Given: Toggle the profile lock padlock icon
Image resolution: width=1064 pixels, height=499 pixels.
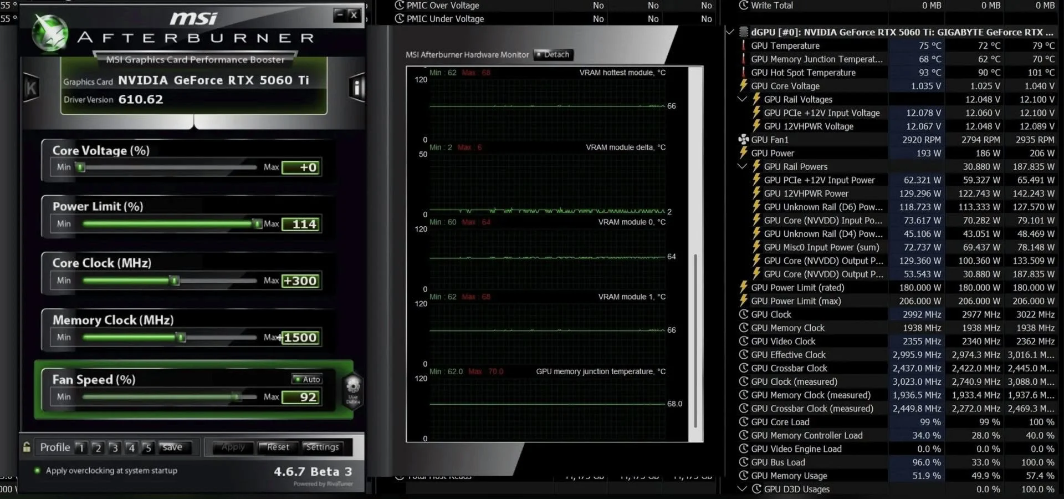Looking at the screenshot, I should tap(27, 447).
